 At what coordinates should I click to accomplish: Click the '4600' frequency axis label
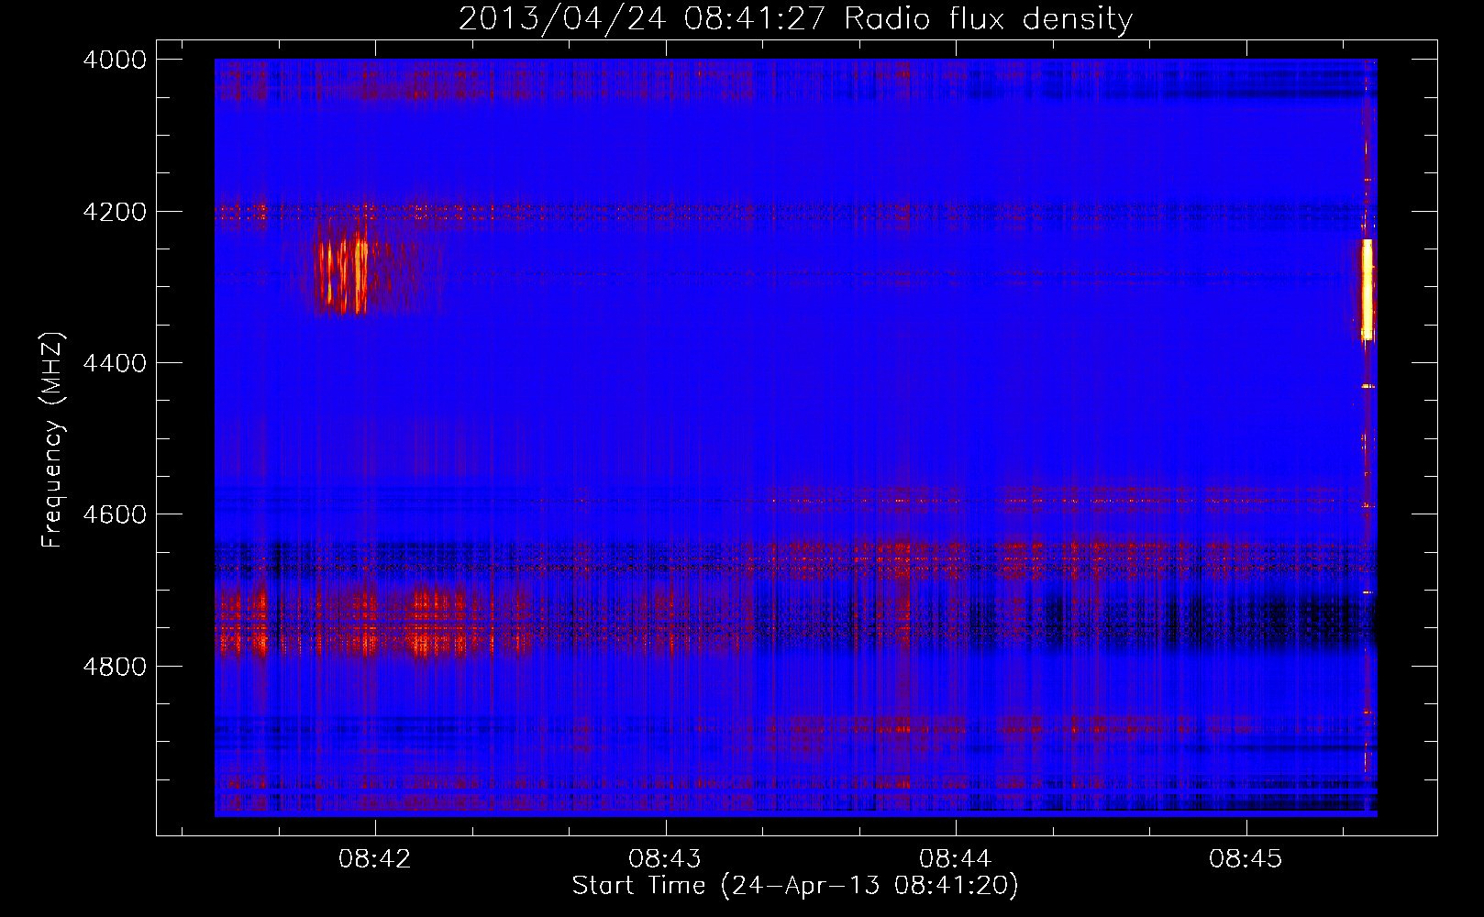[115, 514]
